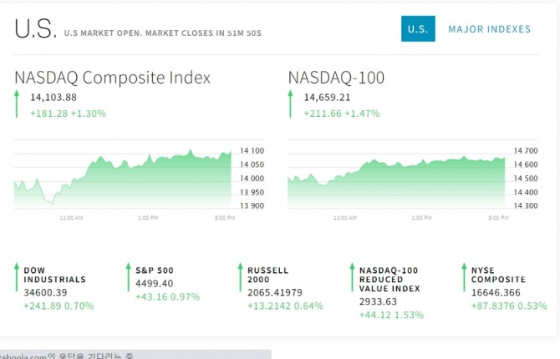Open the NASDAQ Composite Index heading
This screenshot has height=359, width=560.
112,78
